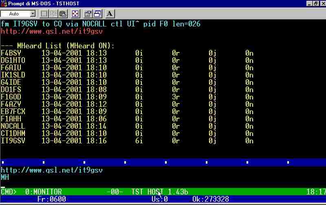Click the 'Fr:0600' status value

pos(52,199)
